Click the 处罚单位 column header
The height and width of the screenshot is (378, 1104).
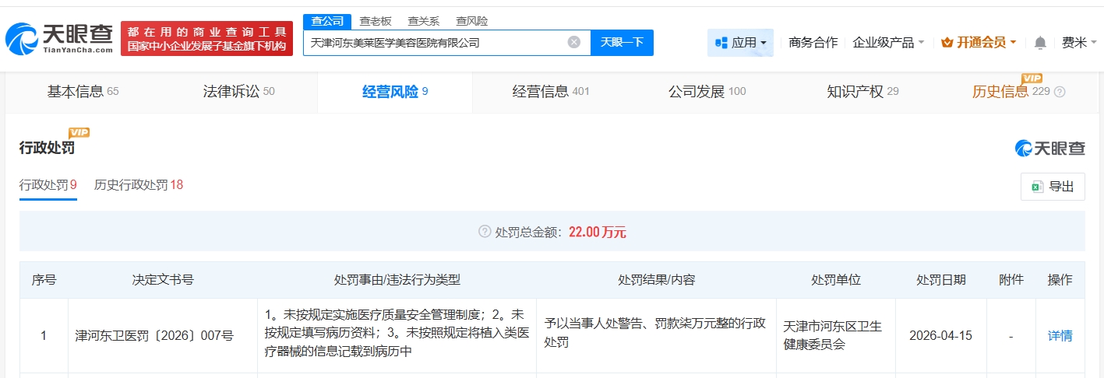836,280
